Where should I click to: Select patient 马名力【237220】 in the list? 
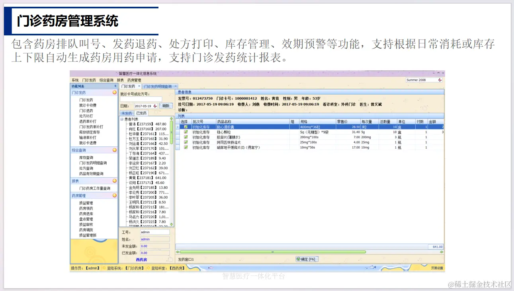pos(149,217)
